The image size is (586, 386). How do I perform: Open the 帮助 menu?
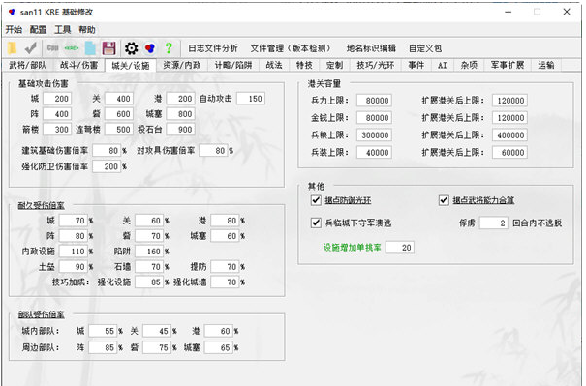87,29
